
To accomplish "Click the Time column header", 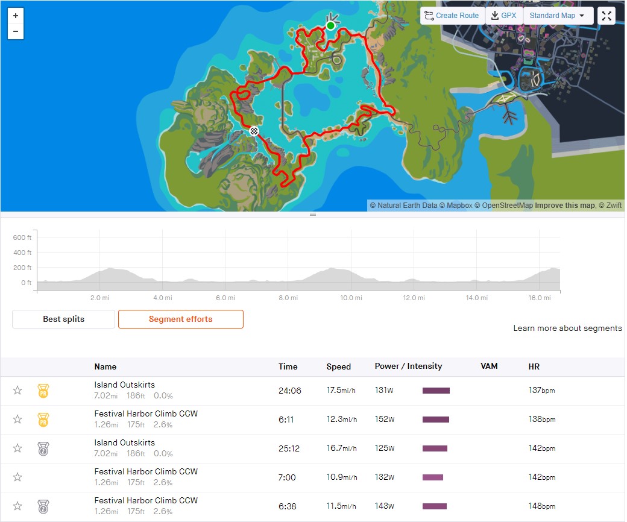I will coord(288,367).
